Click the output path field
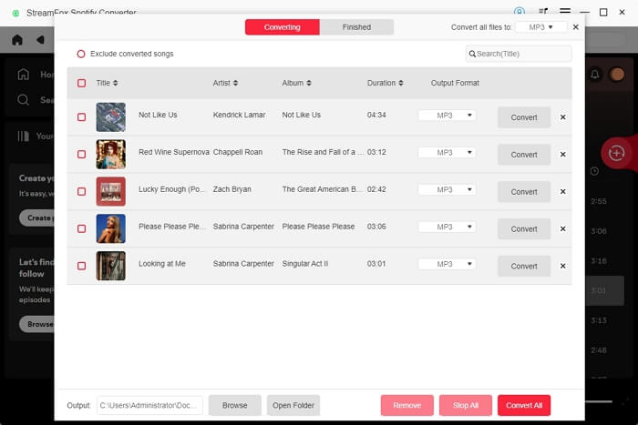This screenshot has height=425, width=638. click(x=149, y=406)
